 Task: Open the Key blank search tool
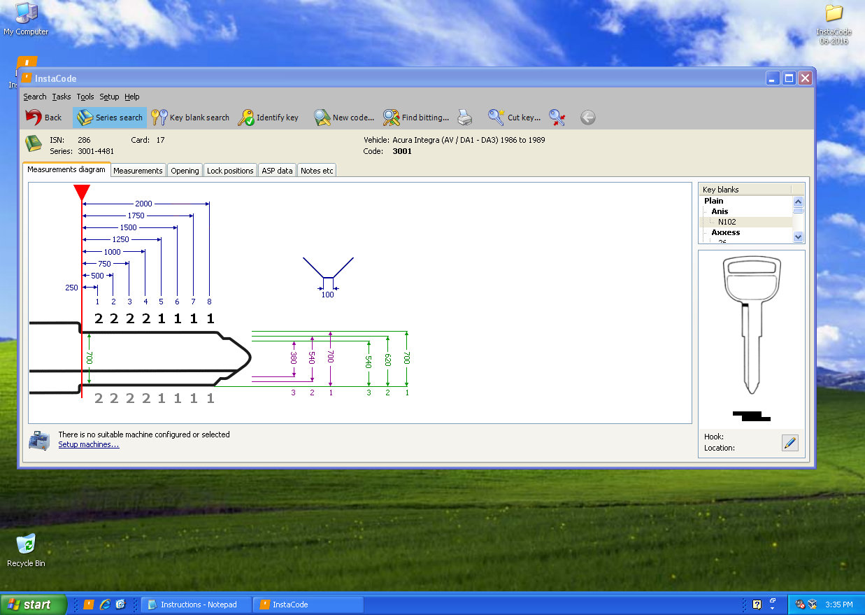(x=191, y=118)
